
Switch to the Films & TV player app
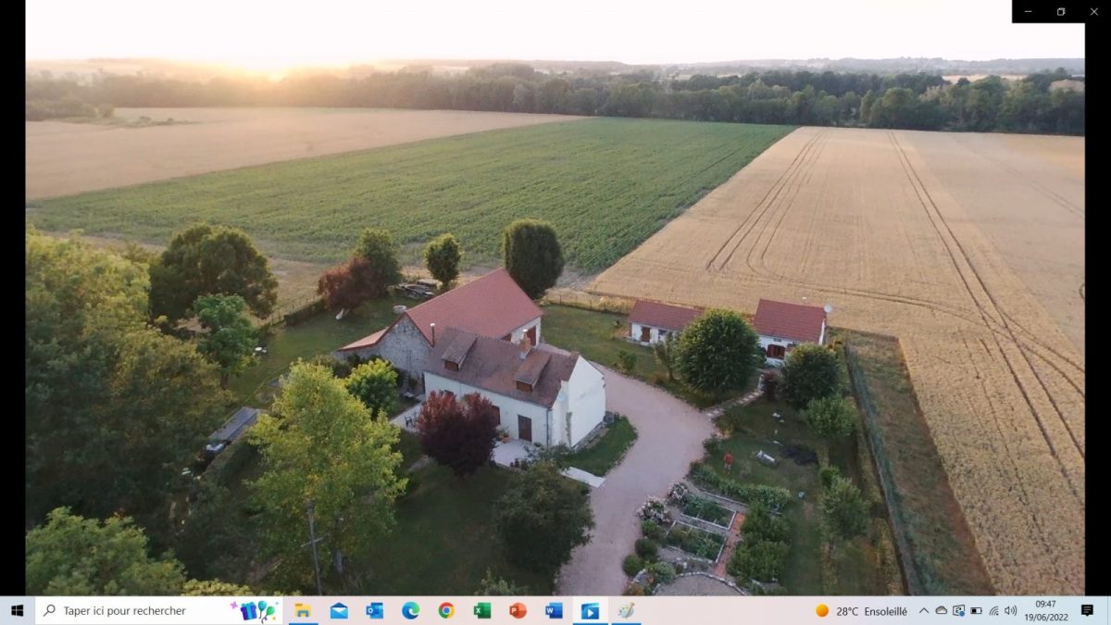590,610
